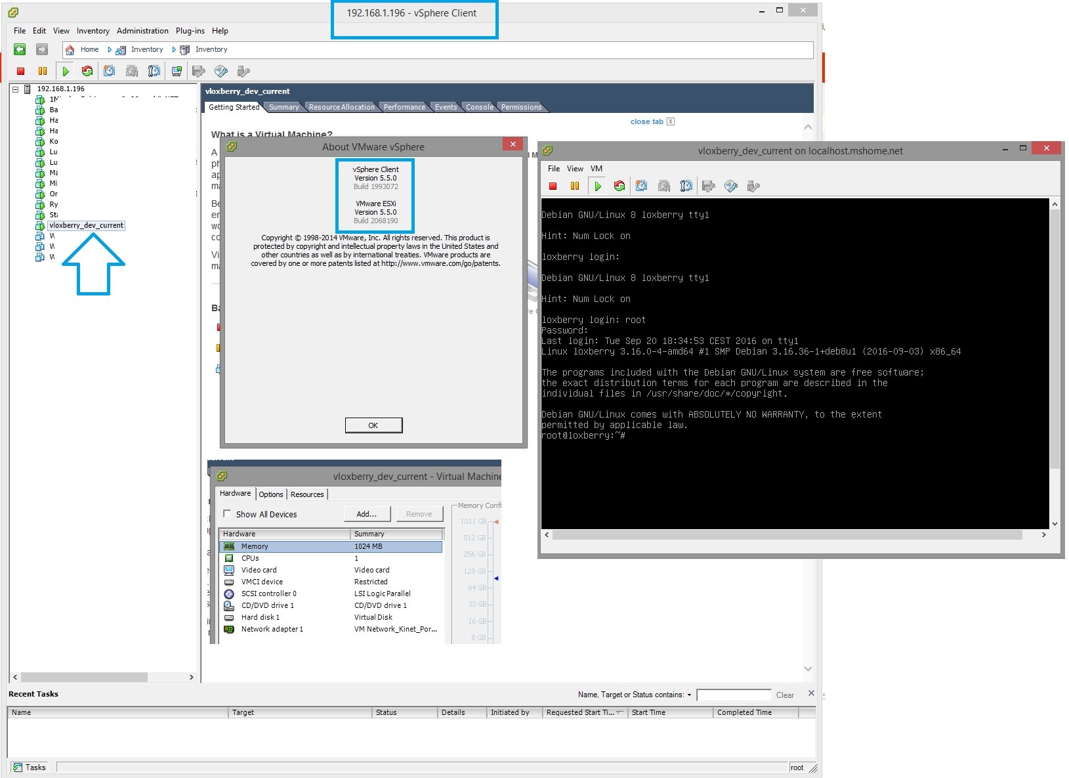
Task: Click the floppy drive connect icon in main toolbar
Action: click(x=199, y=71)
